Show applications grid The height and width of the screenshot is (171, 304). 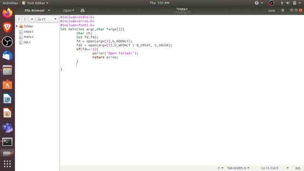[8, 164]
